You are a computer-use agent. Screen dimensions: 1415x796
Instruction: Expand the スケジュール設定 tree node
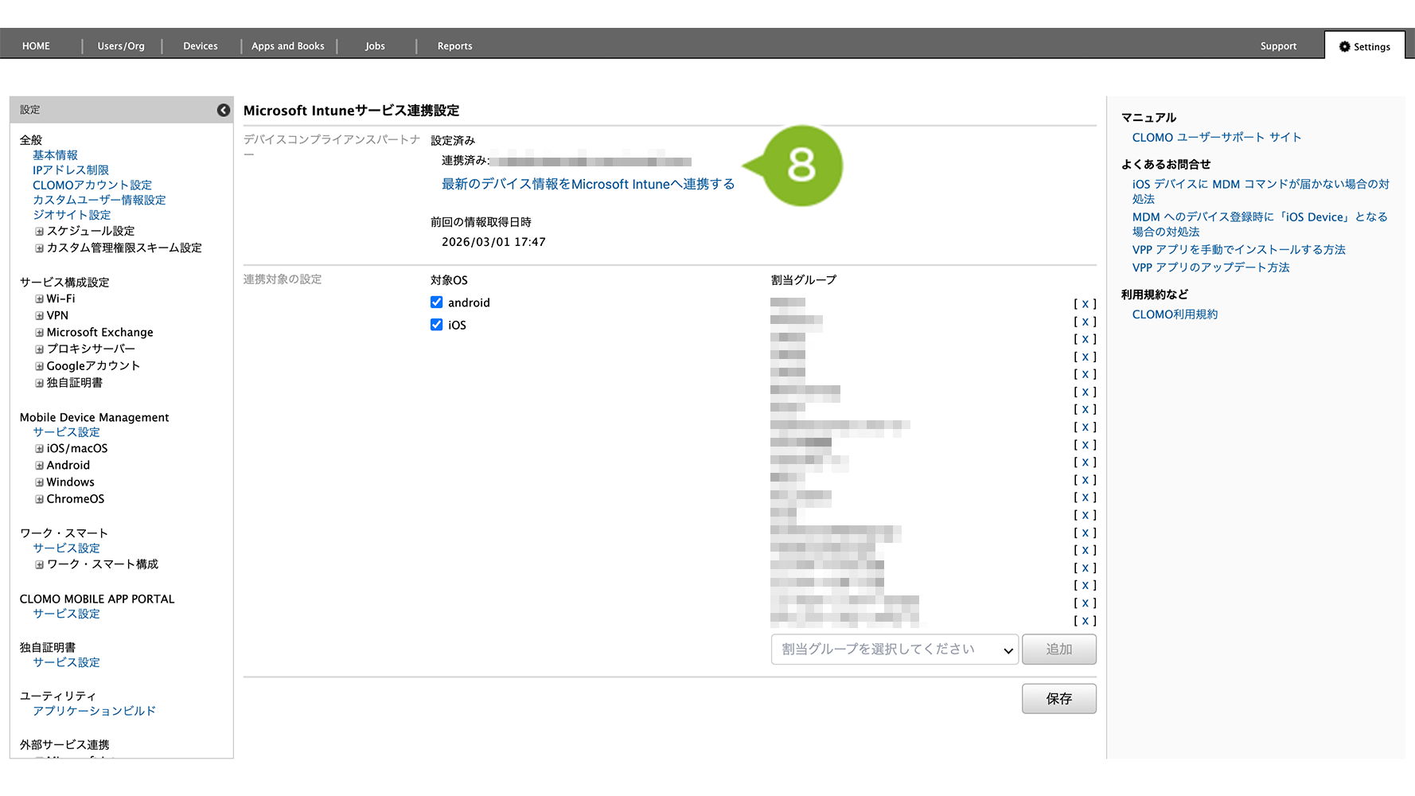coord(39,232)
